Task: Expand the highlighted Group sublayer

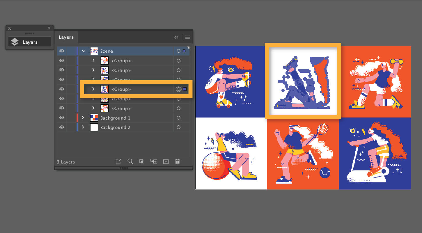Action: click(x=93, y=89)
